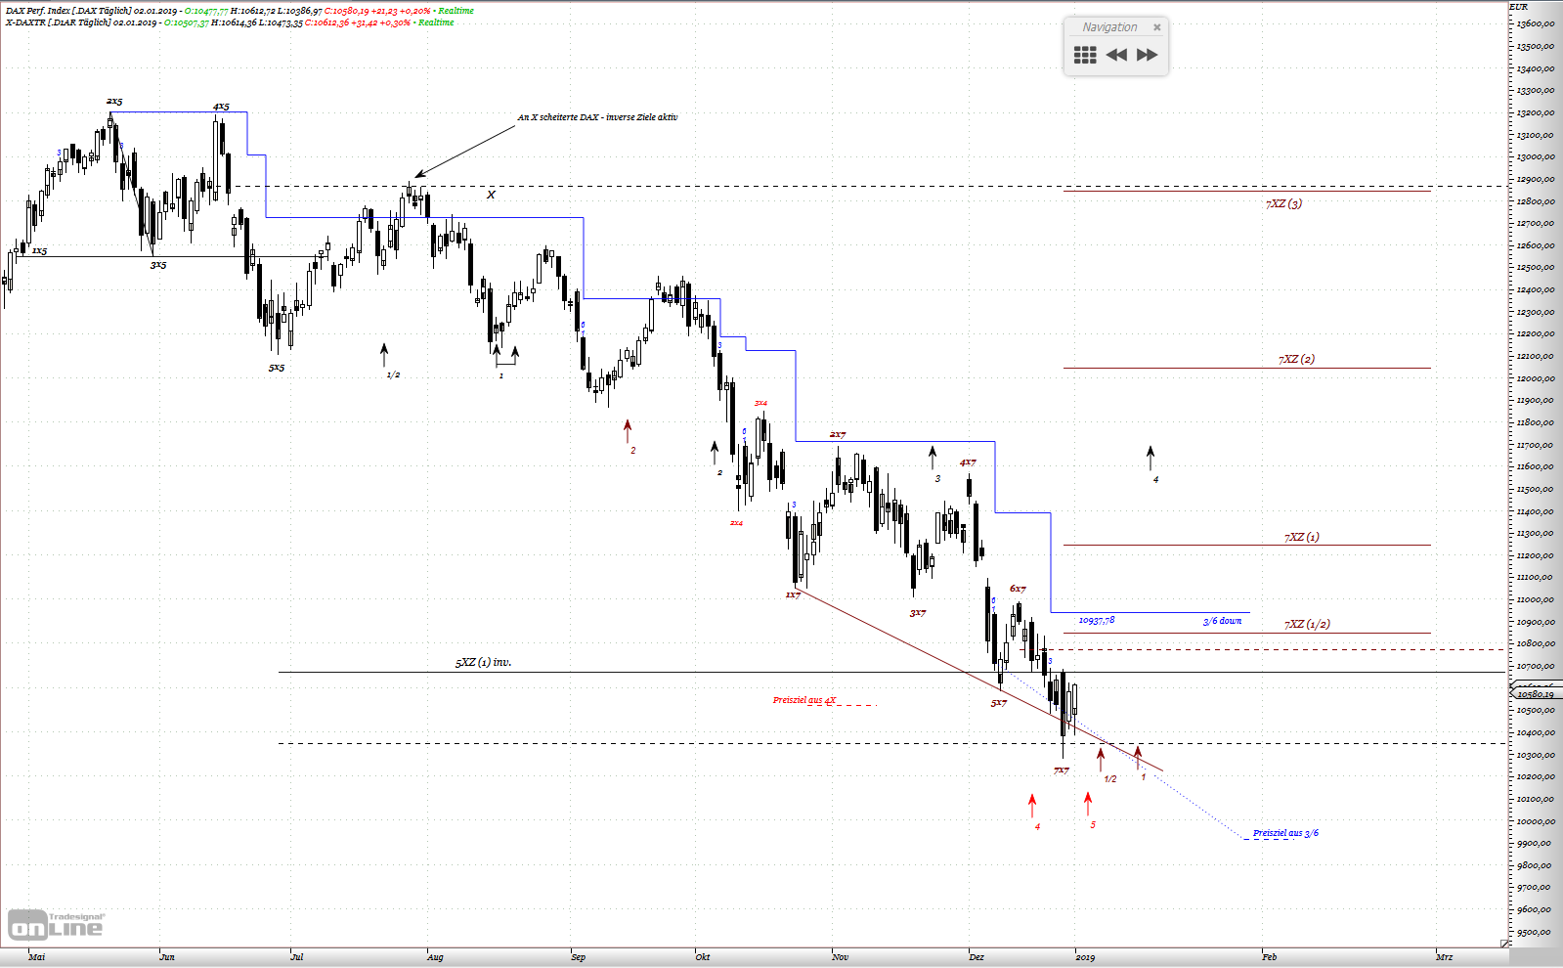This screenshot has height=968, width=1563.
Task: Select the 'Preisziel aus 4X' annotation
Action: 804,700
